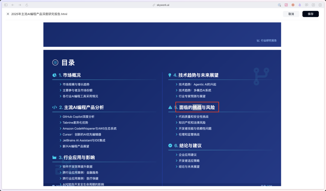326x191 pixels.
Task: Close the report file with X
Action: (x=8, y=14)
